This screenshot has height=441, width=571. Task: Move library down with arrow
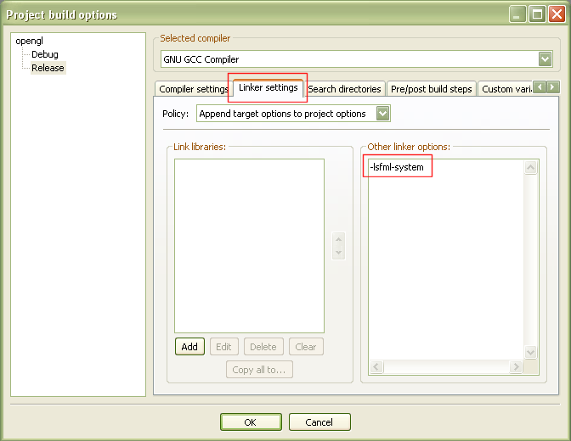(x=339, y=253)
